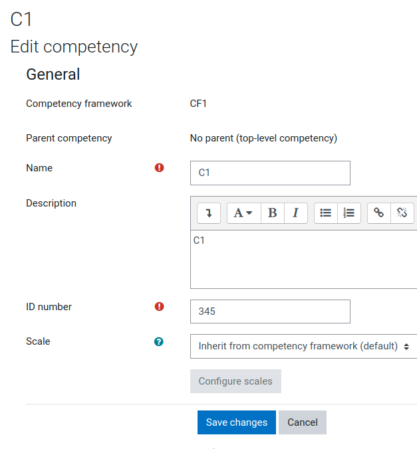Click the unlink icon in the editor
The width and height of the screenshot is (417, 449).
pyautogui.click(x=402, y=213)
